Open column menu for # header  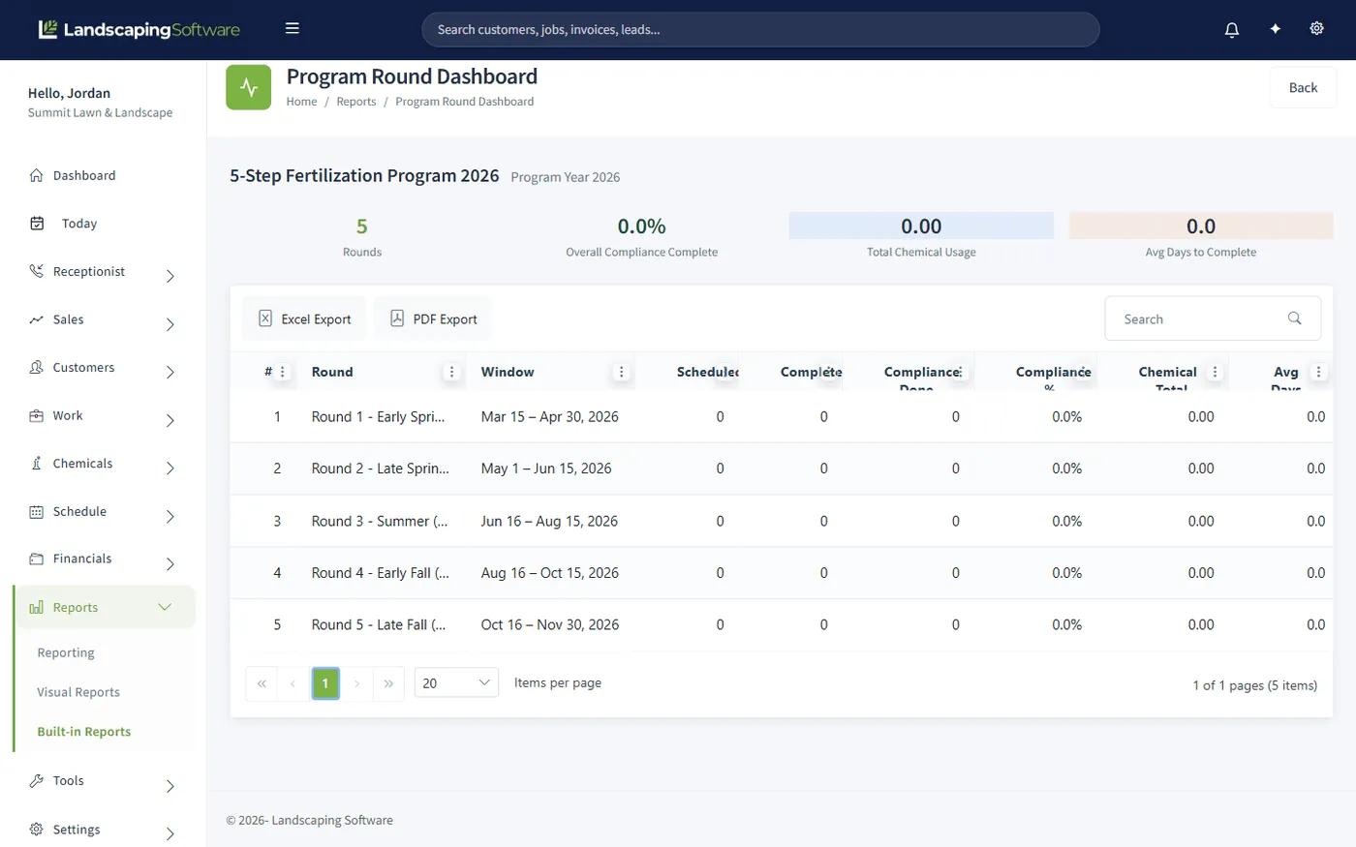[x=283, y=372]
